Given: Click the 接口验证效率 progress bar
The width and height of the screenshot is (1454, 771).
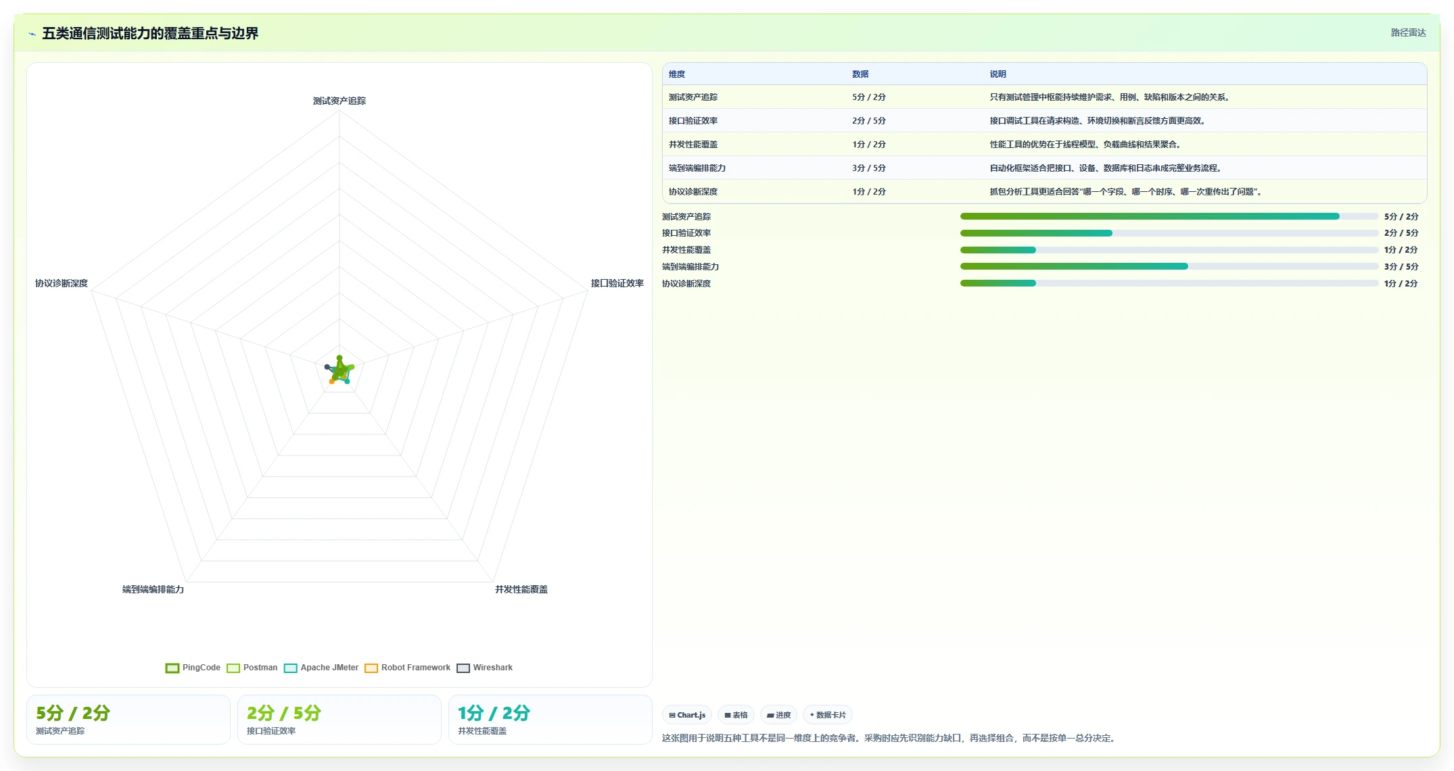Looking at the screenshot, I should pyautogui.click(x=1169, y=233).
